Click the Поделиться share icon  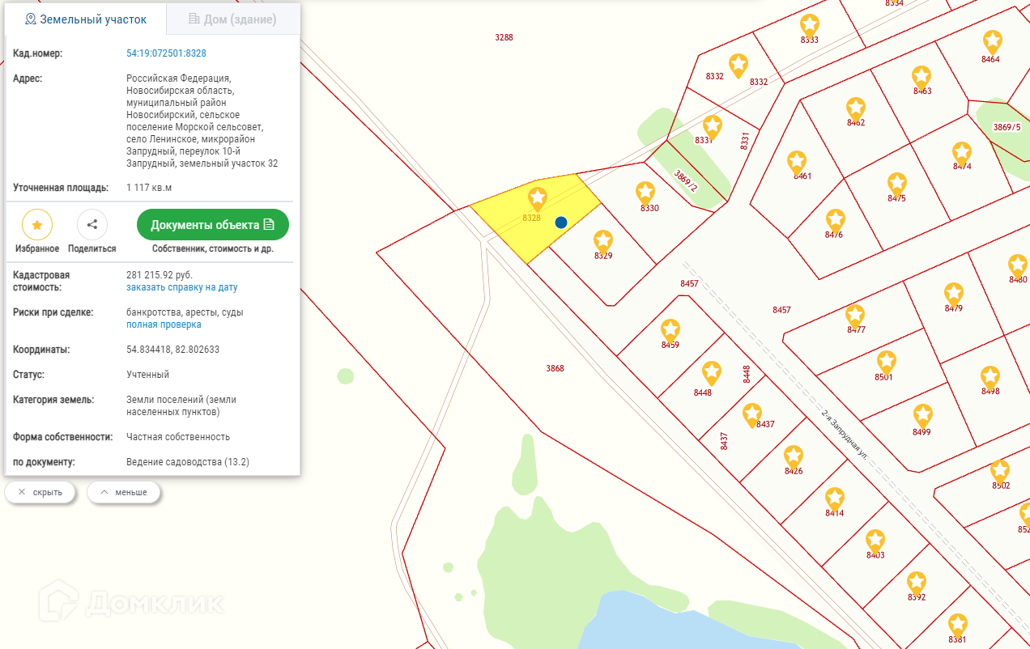click(92, 224)
